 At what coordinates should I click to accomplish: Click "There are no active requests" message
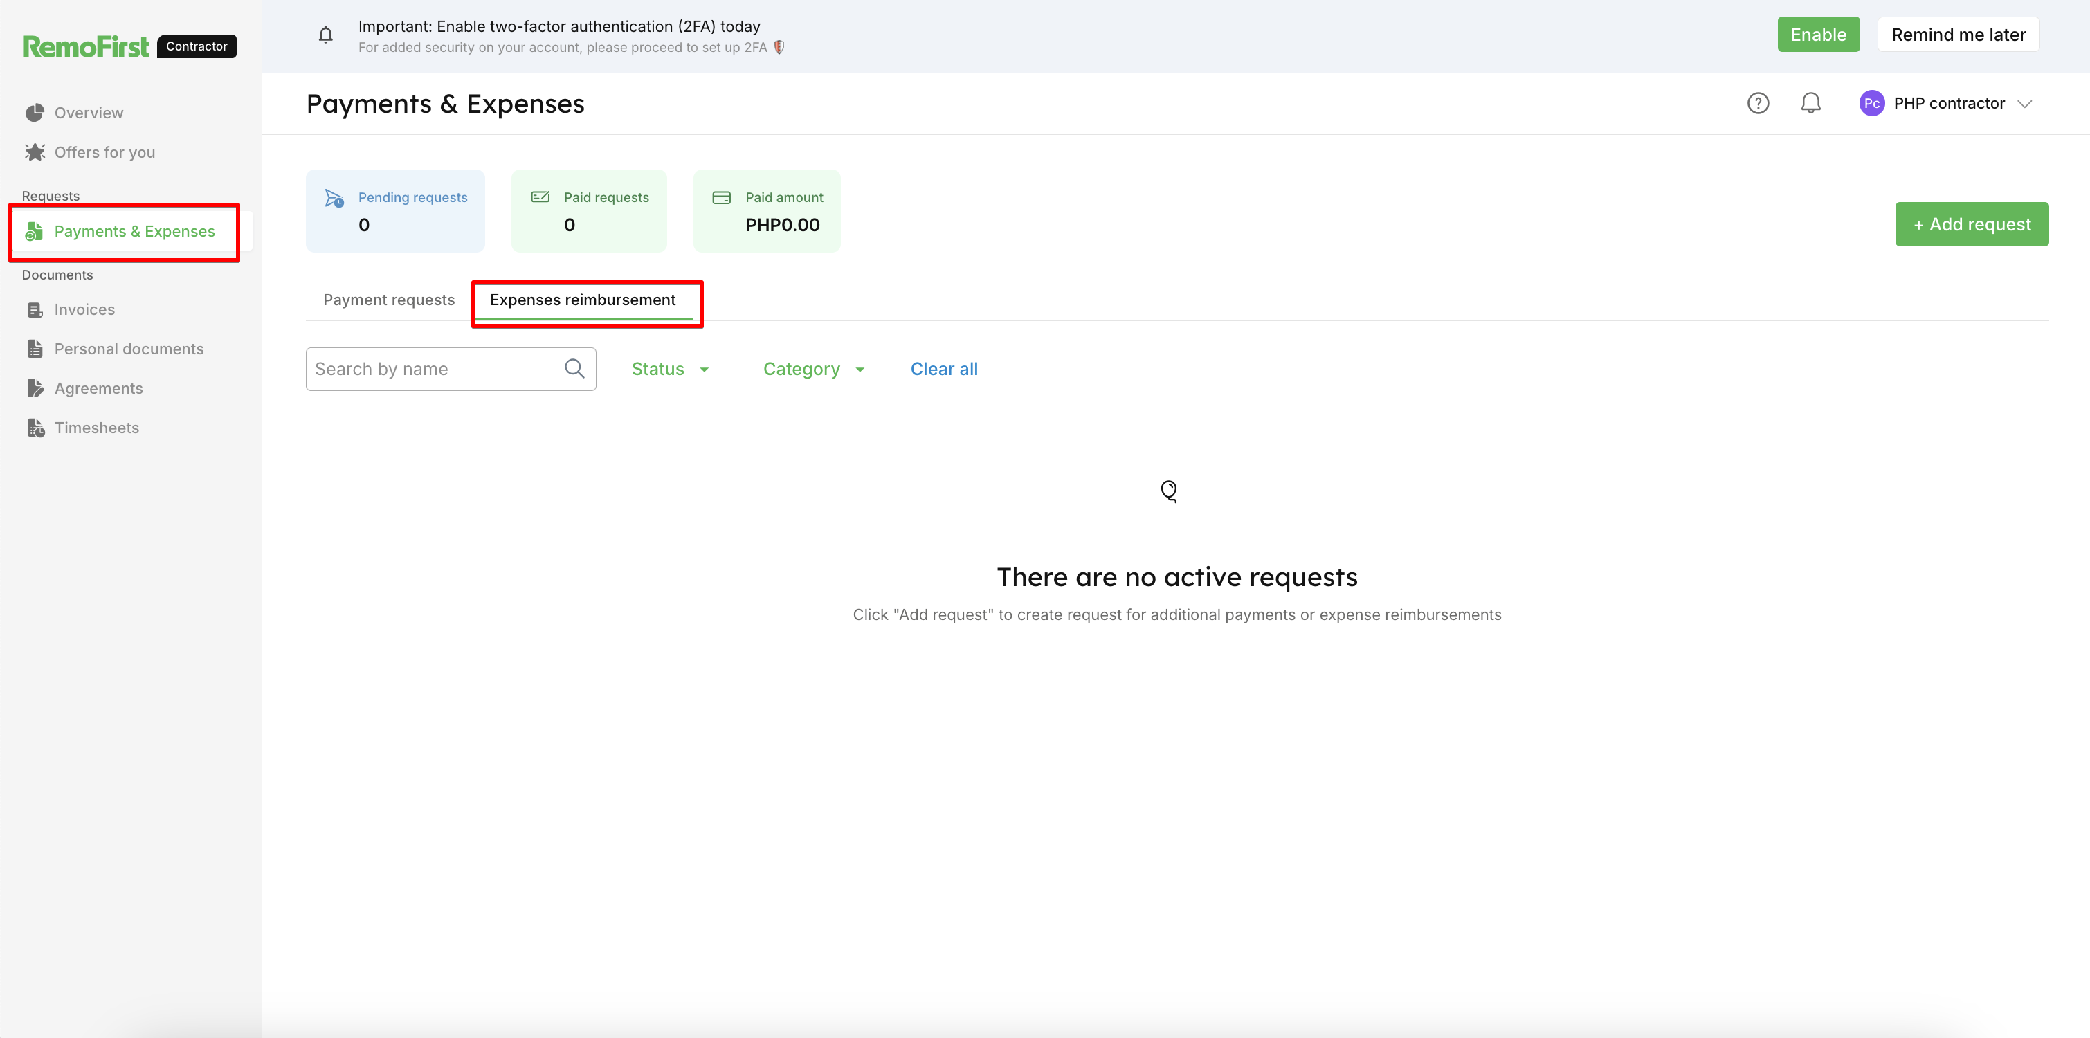pos(1176,577)
